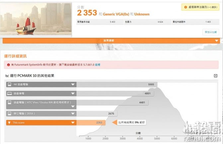Click the desktop icon on 4K gaming row
This screenshot has width=223, height=144.
click(10, 84)
